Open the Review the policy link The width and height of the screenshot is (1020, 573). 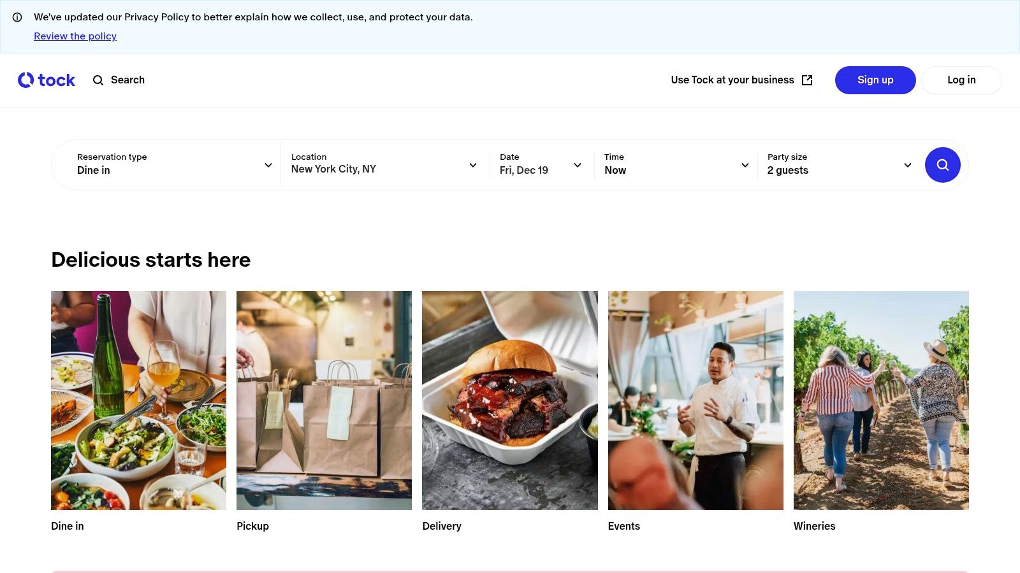(x=75, y=36)
